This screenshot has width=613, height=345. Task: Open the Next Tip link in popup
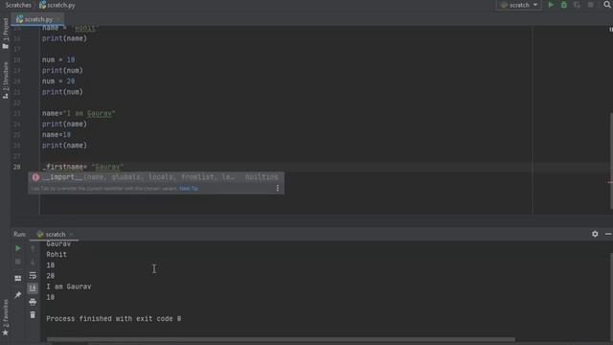(189, 189)
